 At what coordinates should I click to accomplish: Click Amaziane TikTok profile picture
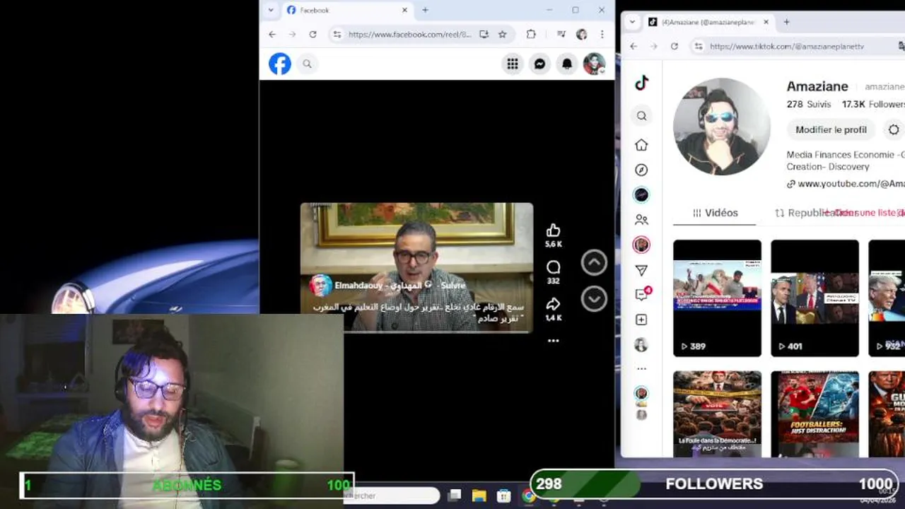point(721,127)
